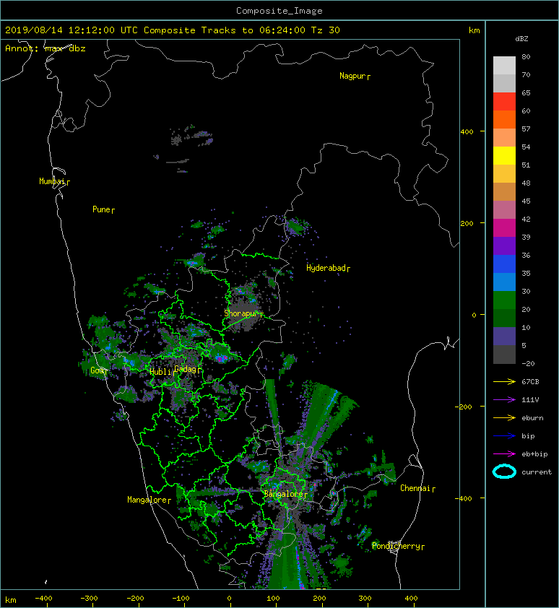This screenshot has height=608, width=559.
Task: Click the Mangalore city label
Action: point(147,500)
